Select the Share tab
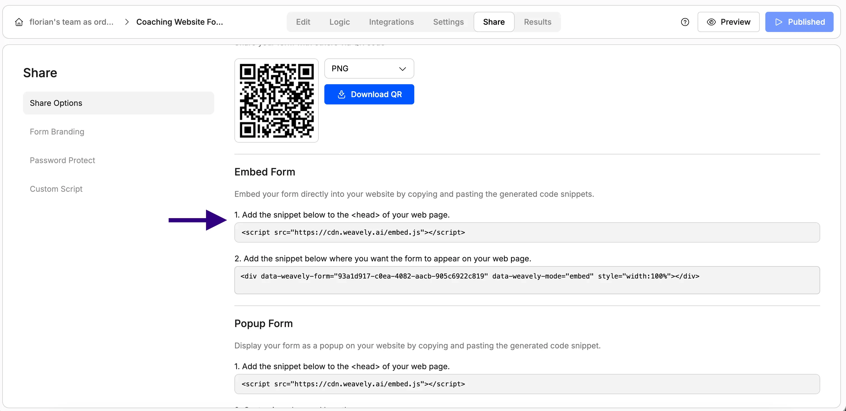The height and width of the screenshot is (411, 846). tap(494, 22)
